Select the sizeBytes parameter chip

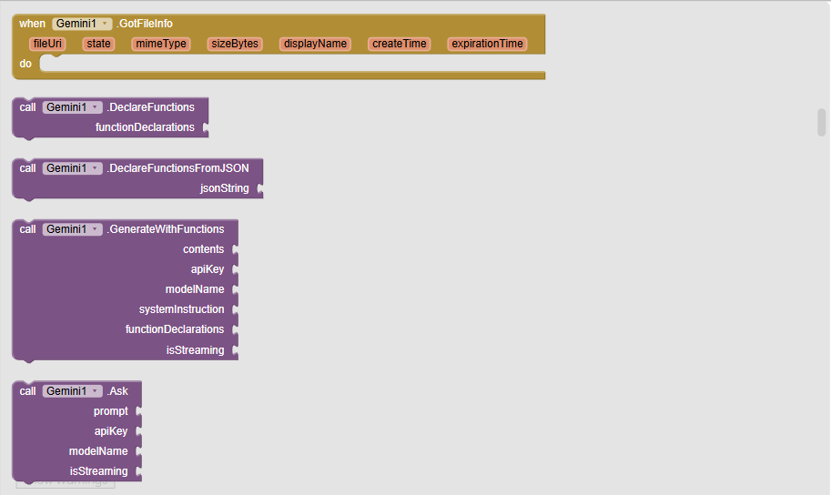[x=235, y=44]
